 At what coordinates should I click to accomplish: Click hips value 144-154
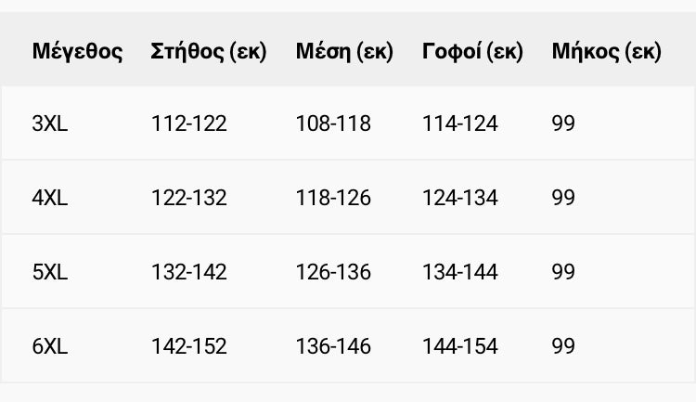[x=459, y=346]
